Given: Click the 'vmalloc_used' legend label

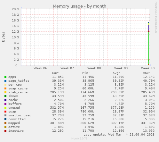Looking at the screenshot, I should tap(20, 115).
